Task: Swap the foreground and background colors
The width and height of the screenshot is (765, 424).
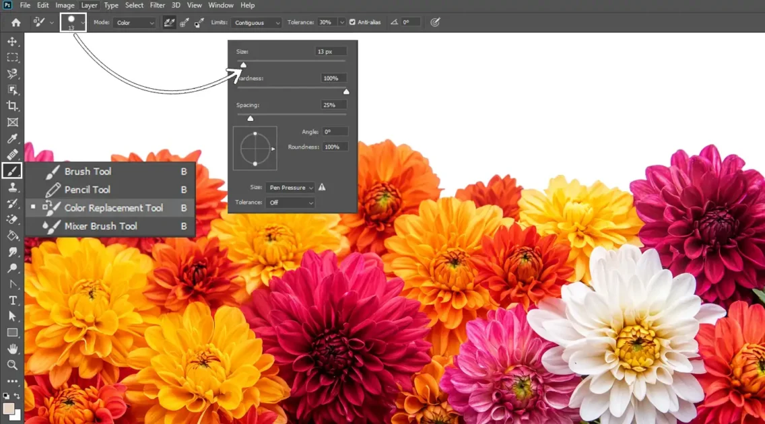Action: (17, 396)
